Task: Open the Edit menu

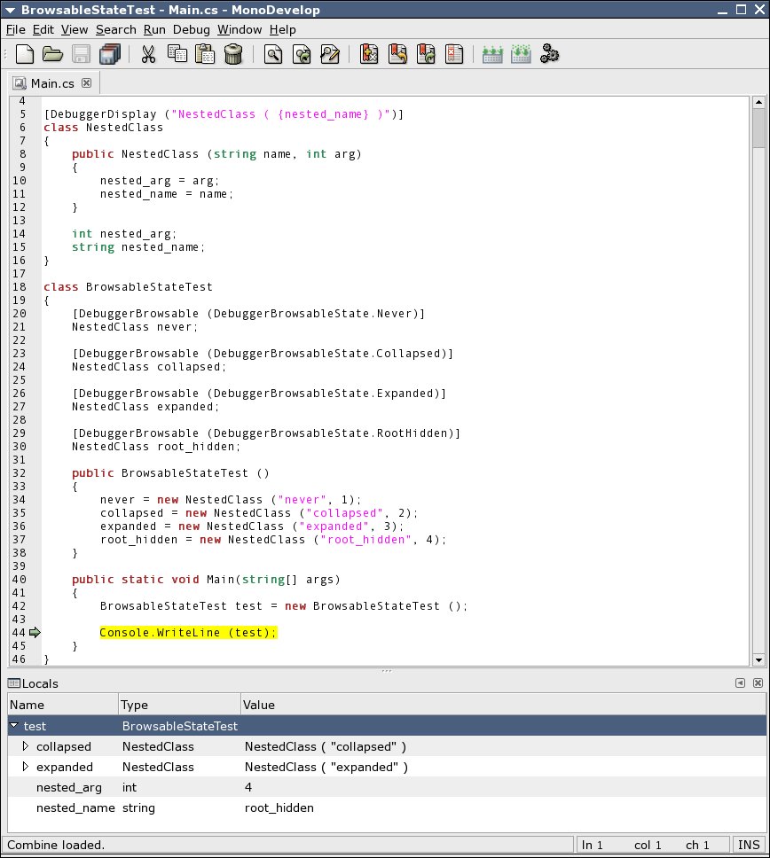Action: tap(43, 29)
